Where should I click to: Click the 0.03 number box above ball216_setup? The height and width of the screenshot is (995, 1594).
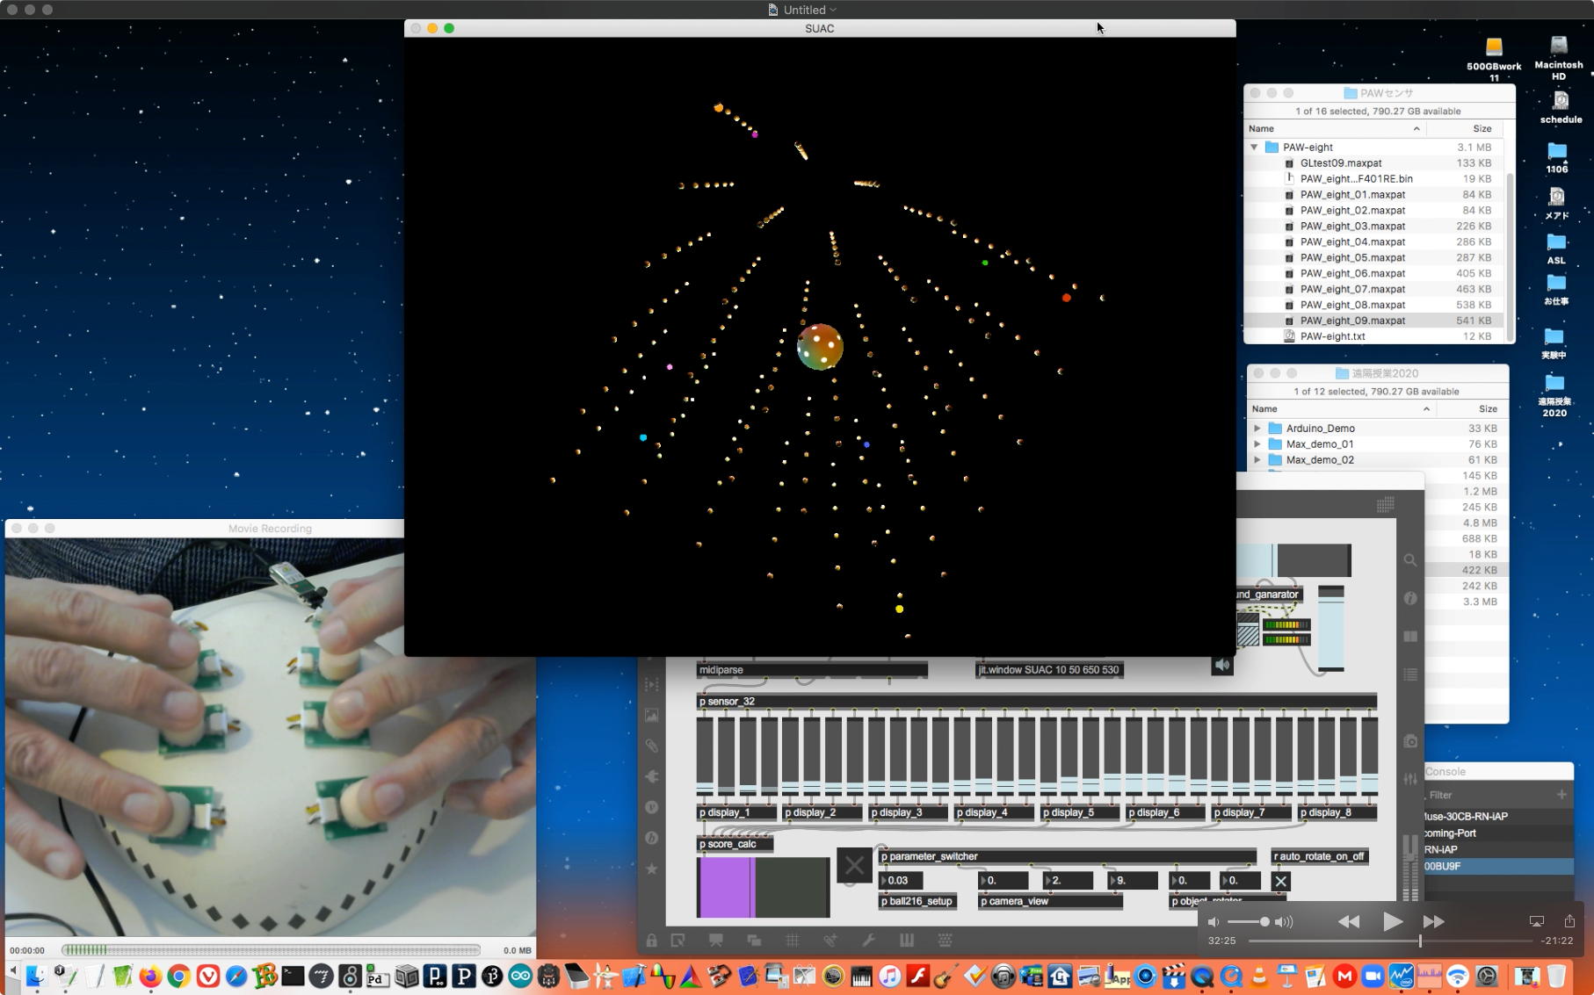[901, 880]
